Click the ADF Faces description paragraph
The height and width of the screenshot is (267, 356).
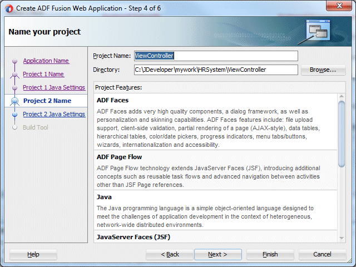click(208, 128)
